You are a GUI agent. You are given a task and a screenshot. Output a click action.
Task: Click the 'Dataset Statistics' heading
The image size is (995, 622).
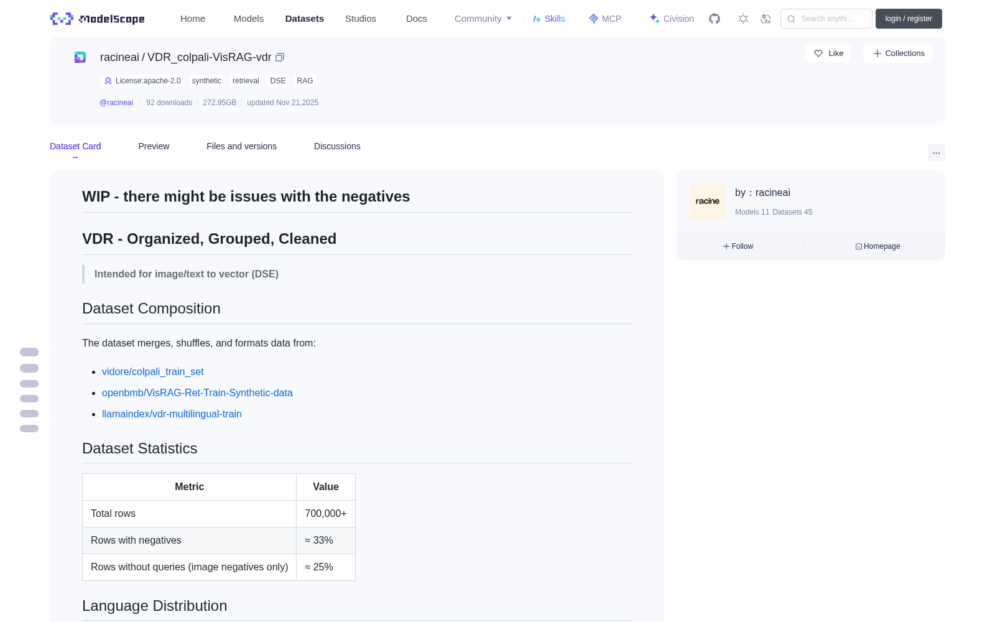pyautogui.click(x=139, y=448)
